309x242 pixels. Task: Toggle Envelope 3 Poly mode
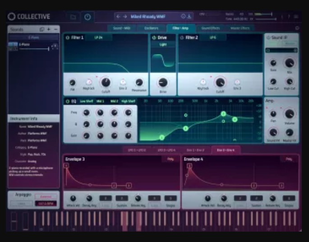[x=171, y=159]
